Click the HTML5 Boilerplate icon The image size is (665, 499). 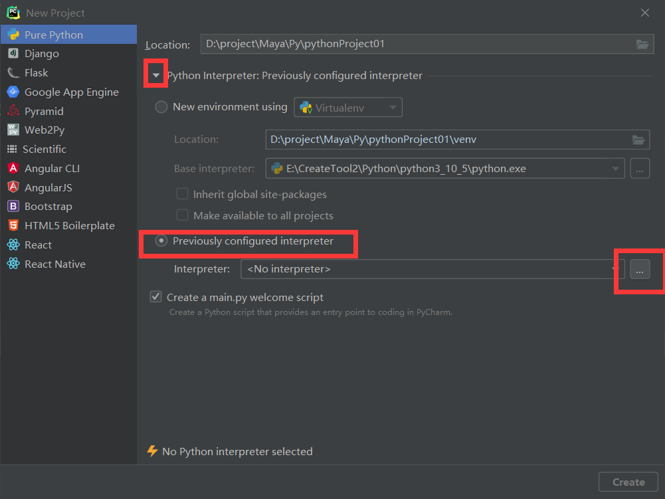[x=13, y=226]
